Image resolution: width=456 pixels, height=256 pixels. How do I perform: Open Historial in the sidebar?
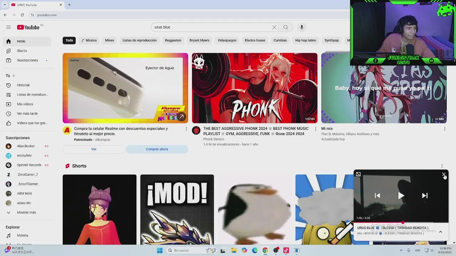[x=27, y=85]
